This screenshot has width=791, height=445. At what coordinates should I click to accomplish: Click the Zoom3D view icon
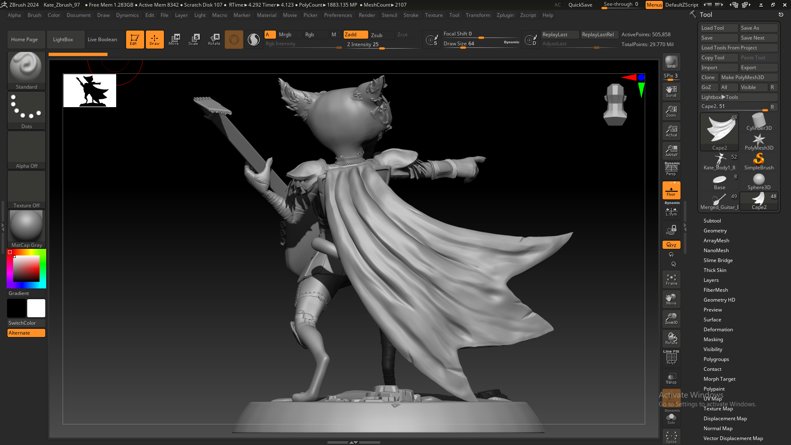click(671, 319)
